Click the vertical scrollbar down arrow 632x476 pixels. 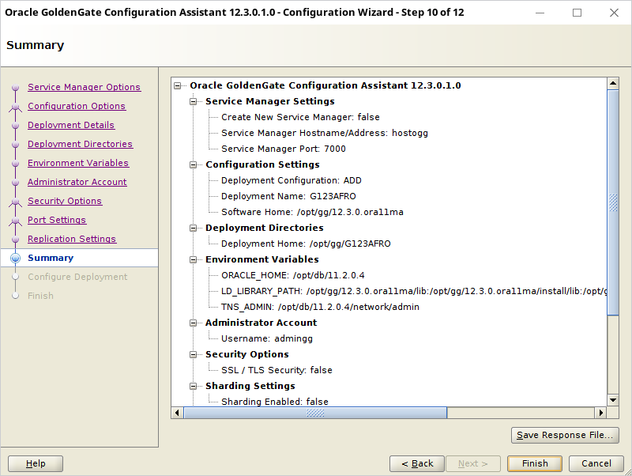click(x=613, y=400)
